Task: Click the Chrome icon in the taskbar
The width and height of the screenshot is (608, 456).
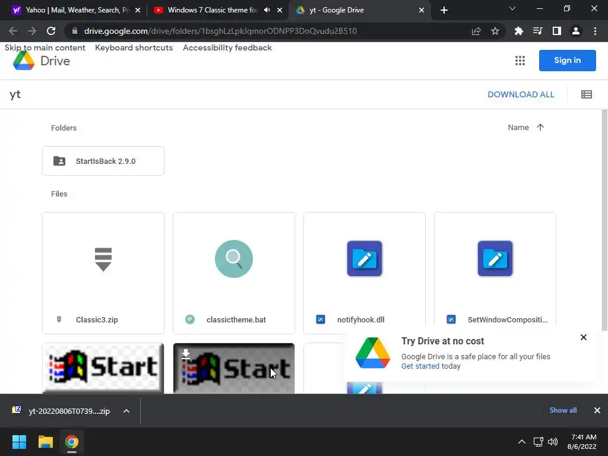Action: pos(72,442)
